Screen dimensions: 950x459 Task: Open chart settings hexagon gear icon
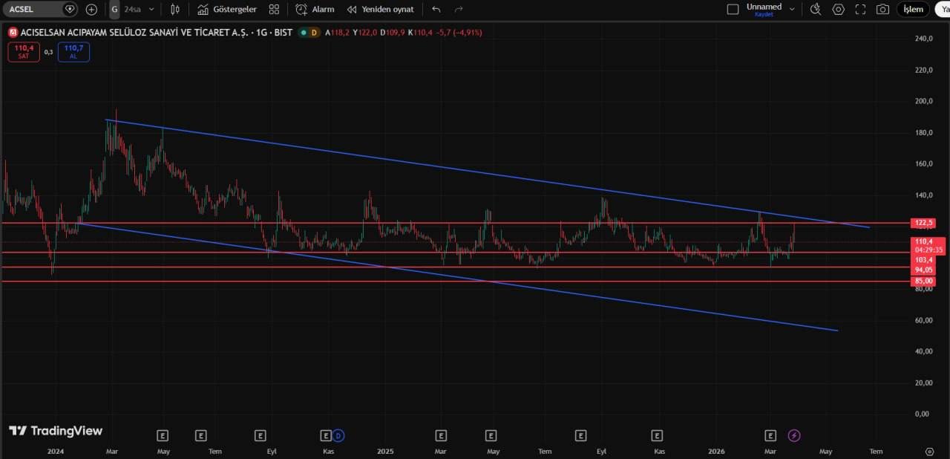coord(839,10)
